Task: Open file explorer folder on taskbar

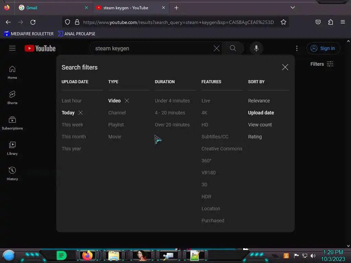Action: [114, 255]
